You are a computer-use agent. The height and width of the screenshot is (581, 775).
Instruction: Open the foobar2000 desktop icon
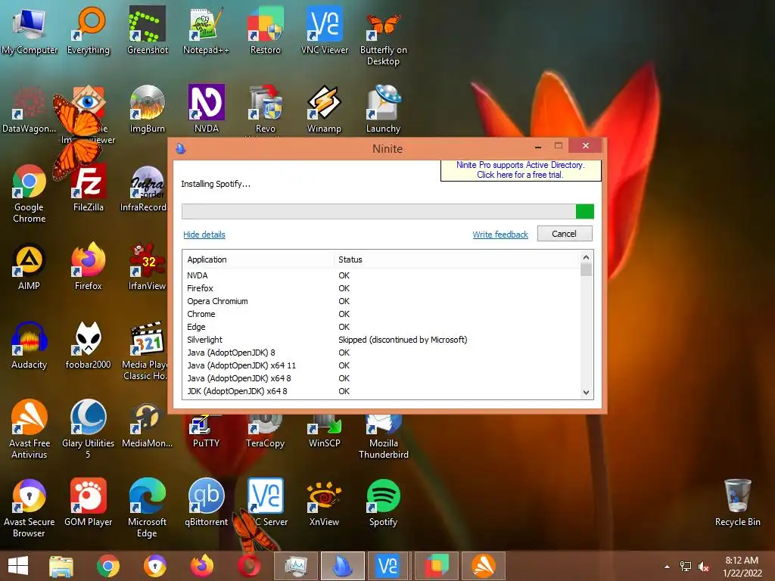pos(88,345)
